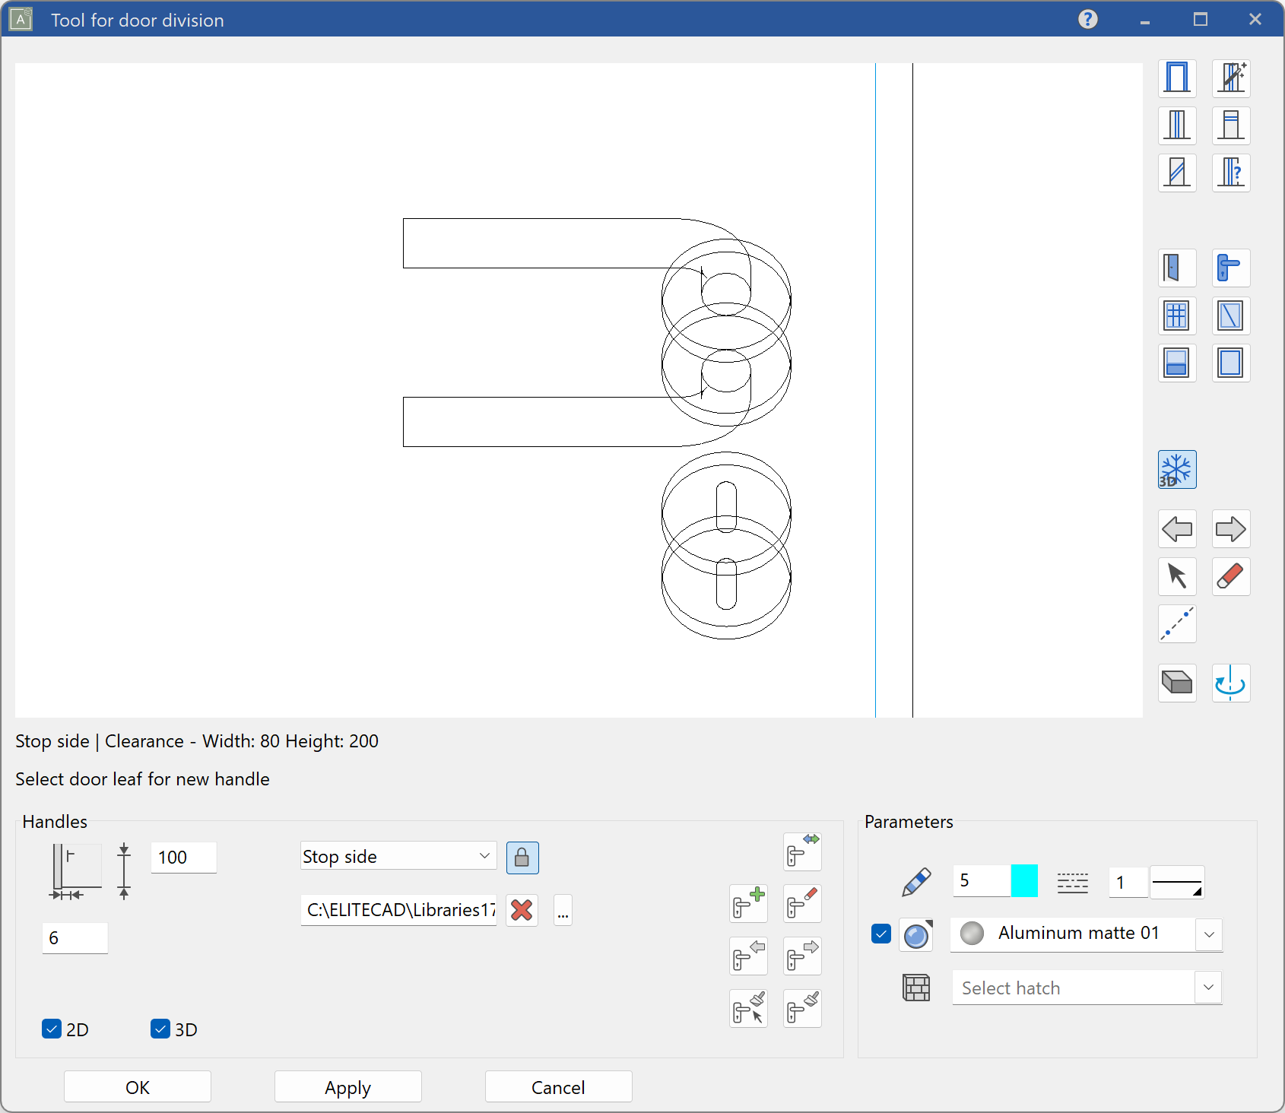The height and width of the screenshot is (1113, 1285).
Task: Open help with the question mark icon
Action: tap(1088, 19)
